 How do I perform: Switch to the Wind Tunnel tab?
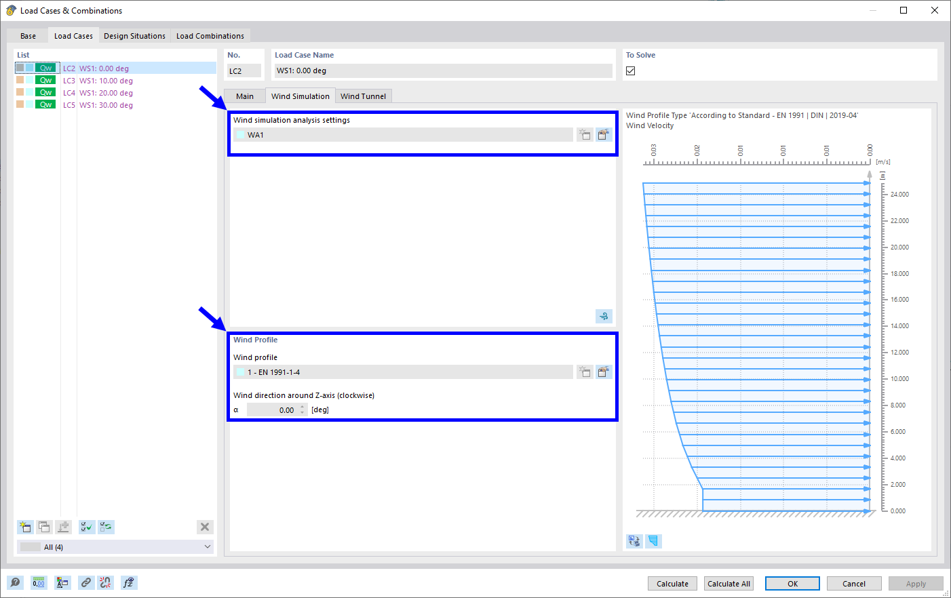[x=364, y=96]
